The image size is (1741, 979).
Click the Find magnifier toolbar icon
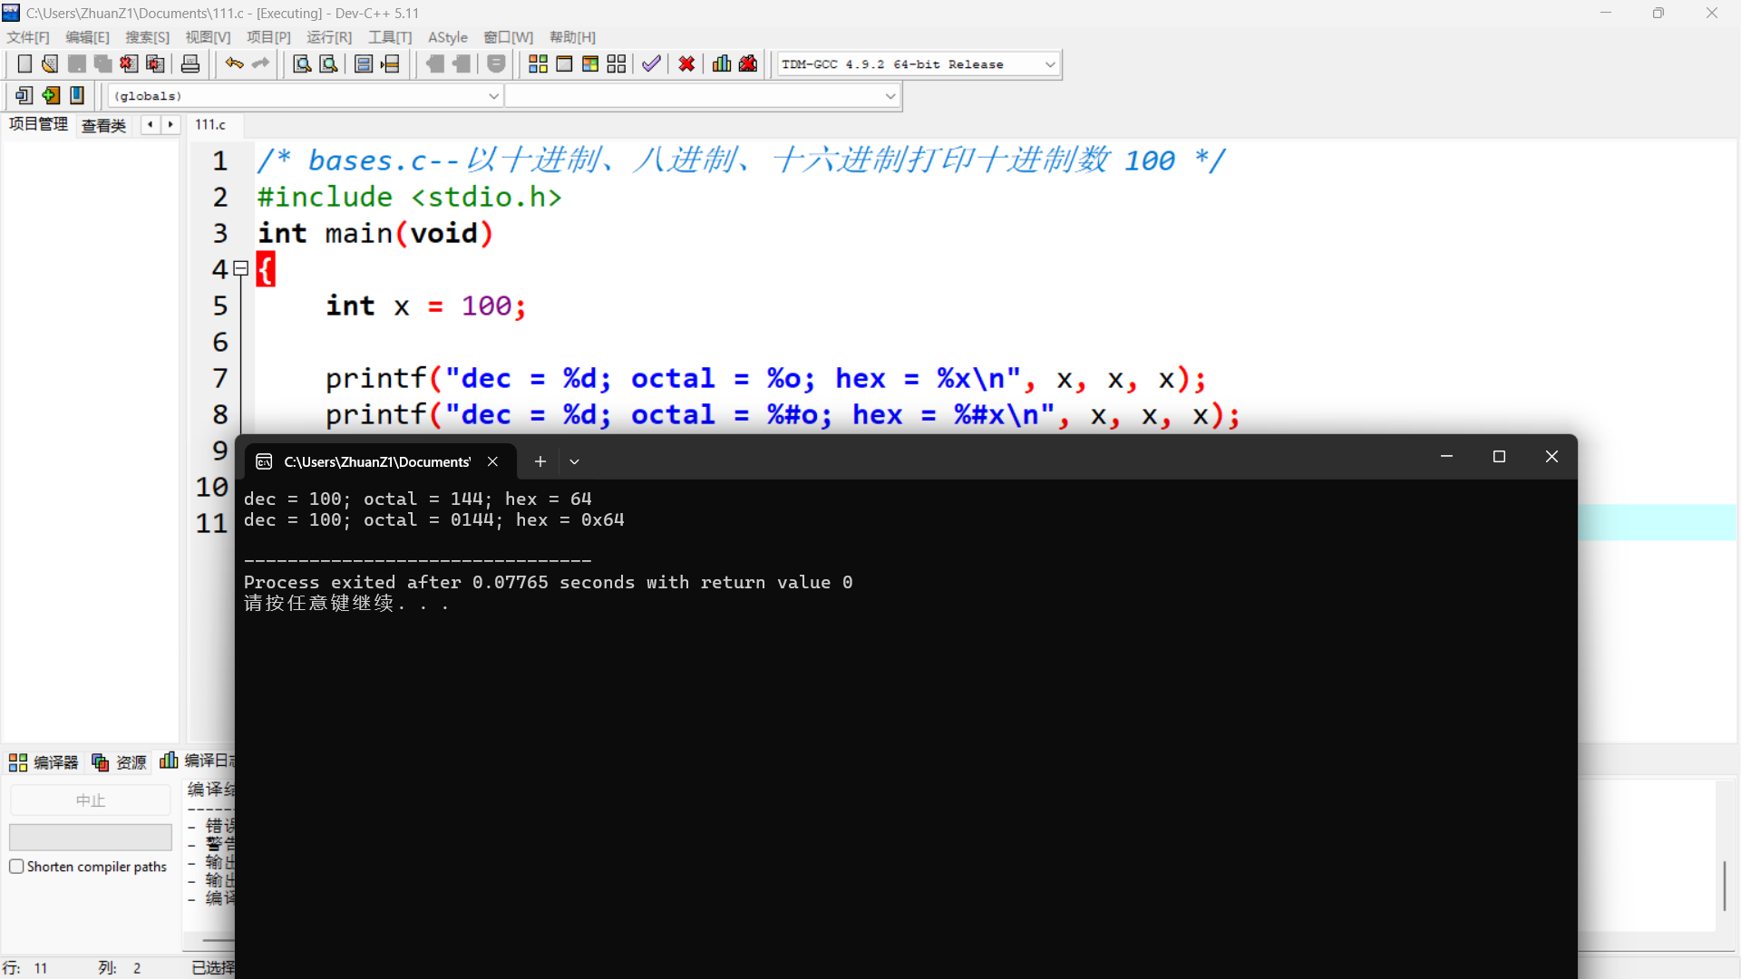click(x=302, y=63)
